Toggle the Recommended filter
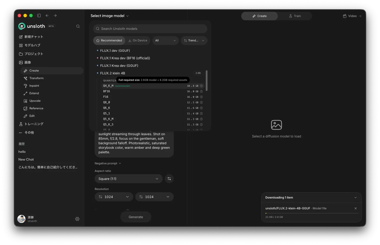 pyautogui.click(x=109, y=40)
